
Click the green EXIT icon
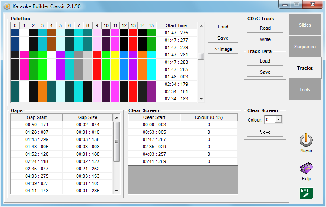tap(306, 193)
